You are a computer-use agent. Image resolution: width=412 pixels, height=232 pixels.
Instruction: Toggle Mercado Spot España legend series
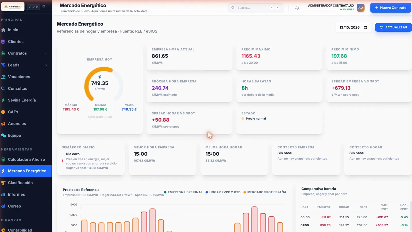265,192
